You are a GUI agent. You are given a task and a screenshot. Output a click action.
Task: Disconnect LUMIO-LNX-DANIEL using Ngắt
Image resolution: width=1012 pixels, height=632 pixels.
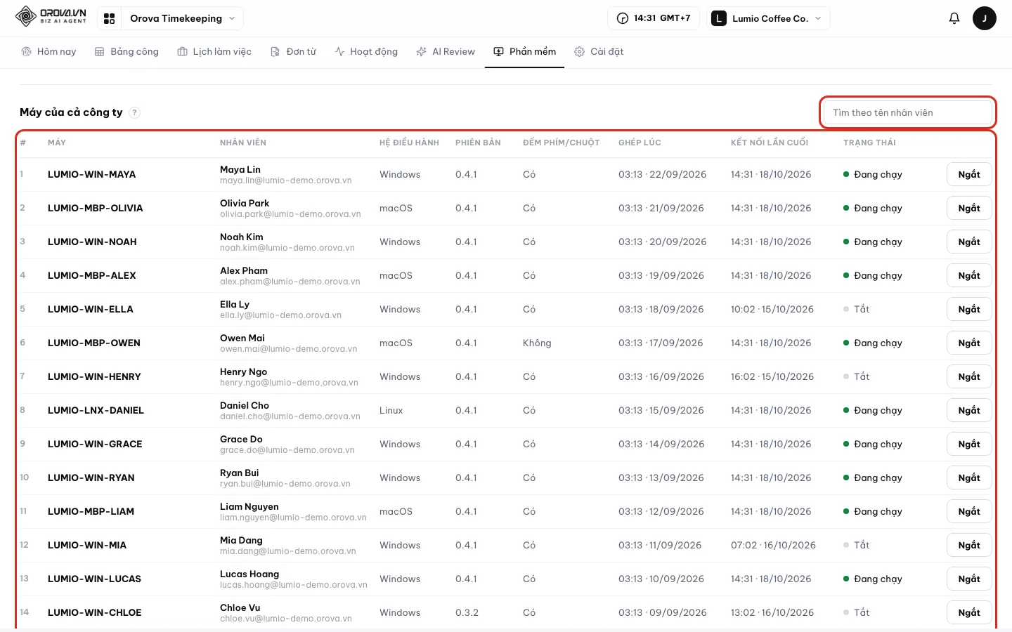969,411
